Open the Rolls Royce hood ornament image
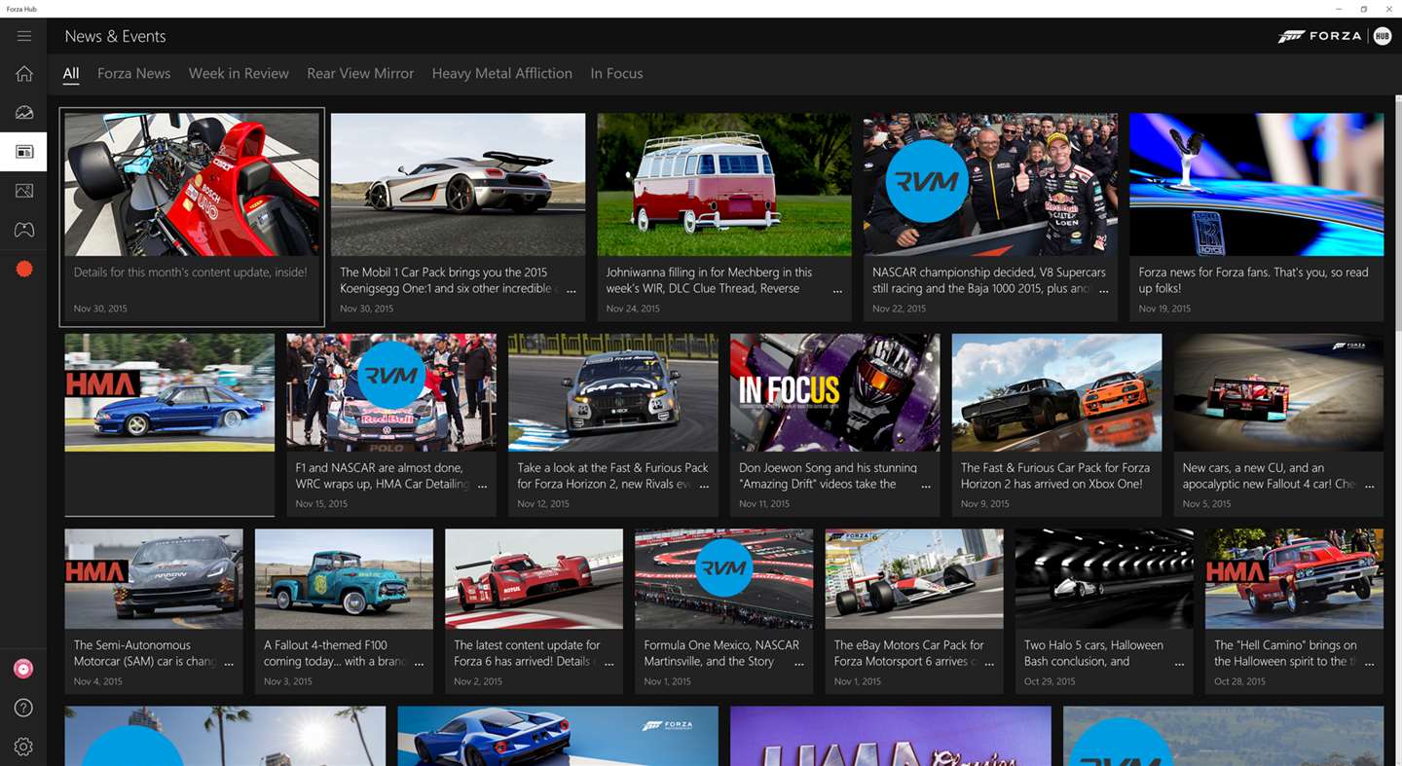The height and width of the screenshot is (766, 1402). pyautogui.click(x=1256, y=184)
